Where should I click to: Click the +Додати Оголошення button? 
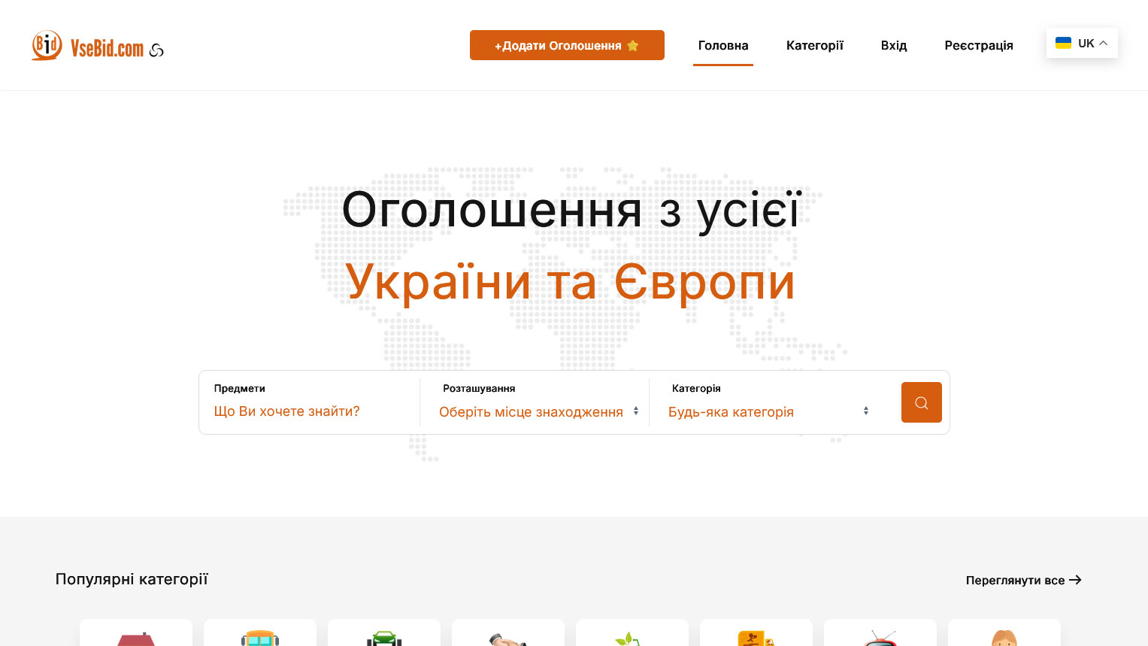pyautogui.click(x=567, y=45)
